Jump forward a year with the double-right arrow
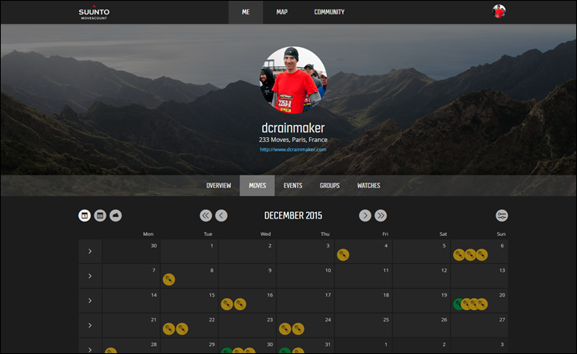577x354 pixels. [x=380, y=215]
